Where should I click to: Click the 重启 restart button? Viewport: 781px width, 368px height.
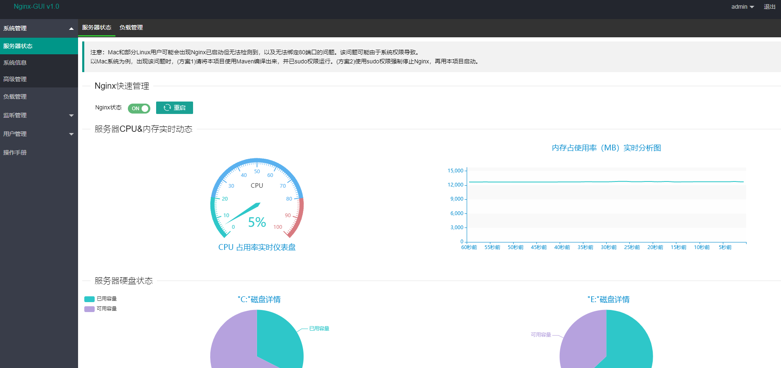(x=174, y=108)
